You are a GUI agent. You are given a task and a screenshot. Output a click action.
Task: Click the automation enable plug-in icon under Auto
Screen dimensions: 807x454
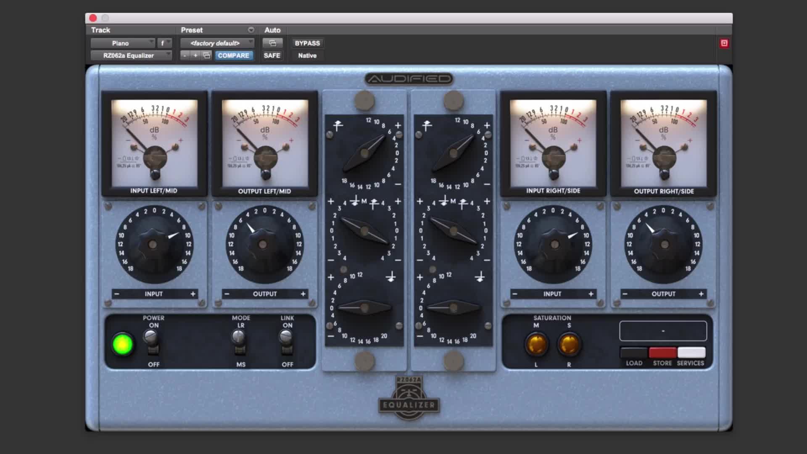(x=272, y=43)
